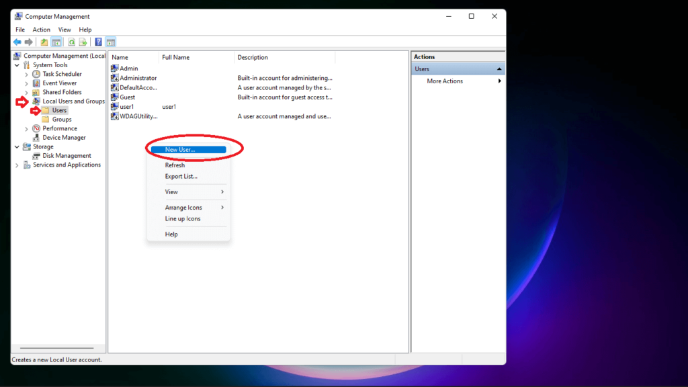Collapse the System Tools tree node
The image size is (688, 387).
[17, 65]
